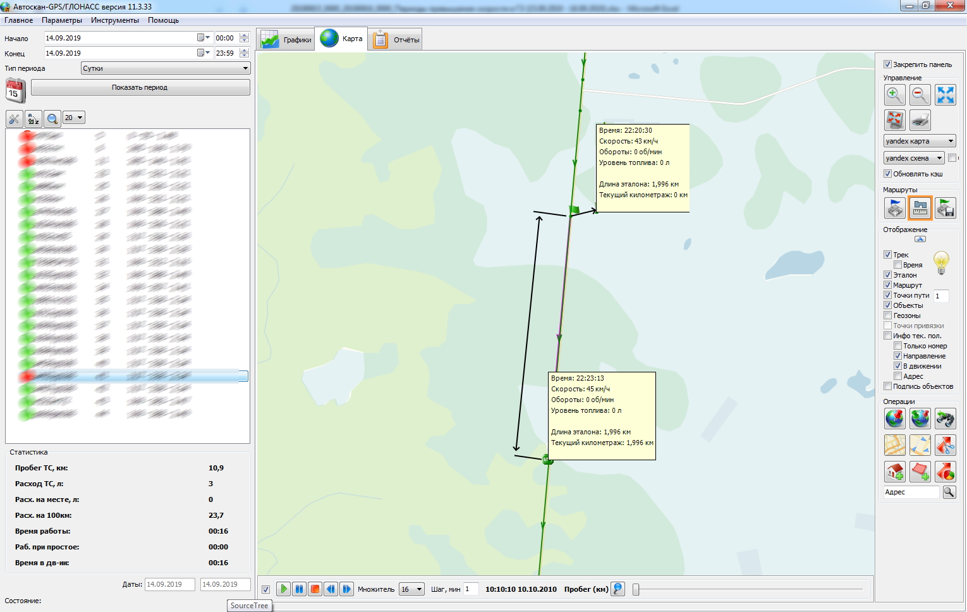This screenshot has height=612, width=967.
Task: Click the calendar icon showing 15
Action: [x=15, y=91]
